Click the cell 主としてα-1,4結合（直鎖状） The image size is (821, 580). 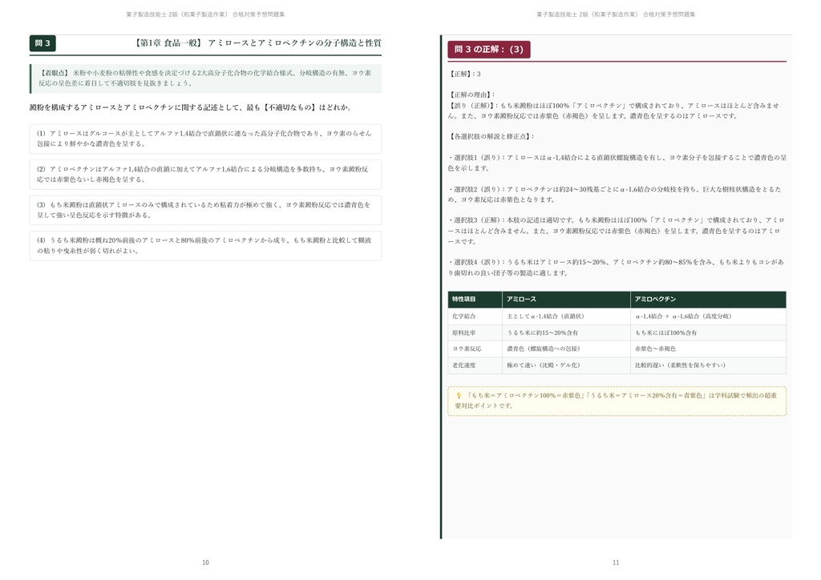[566, 316]
